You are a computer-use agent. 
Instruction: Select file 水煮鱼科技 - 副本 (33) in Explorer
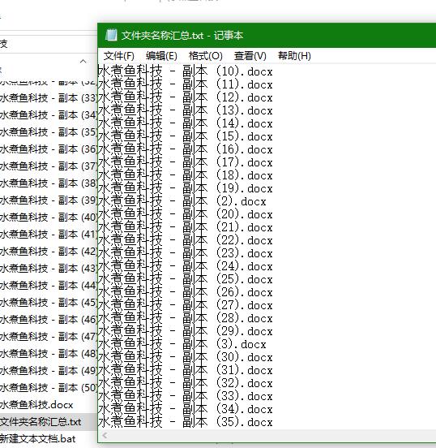coord(49,98)
